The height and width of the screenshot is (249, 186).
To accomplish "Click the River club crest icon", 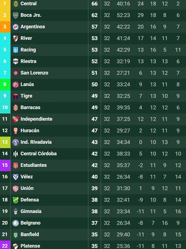I will click(16, 38).
